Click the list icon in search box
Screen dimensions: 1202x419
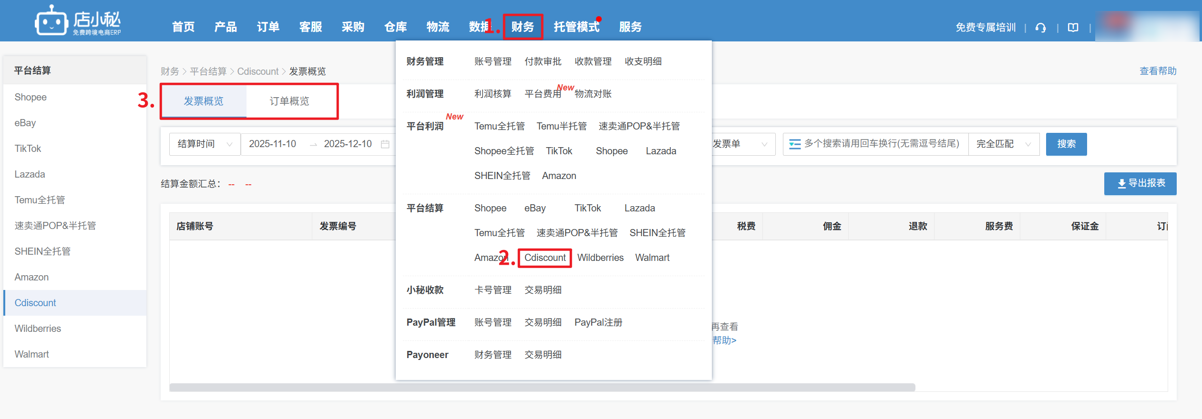point(794,144)
